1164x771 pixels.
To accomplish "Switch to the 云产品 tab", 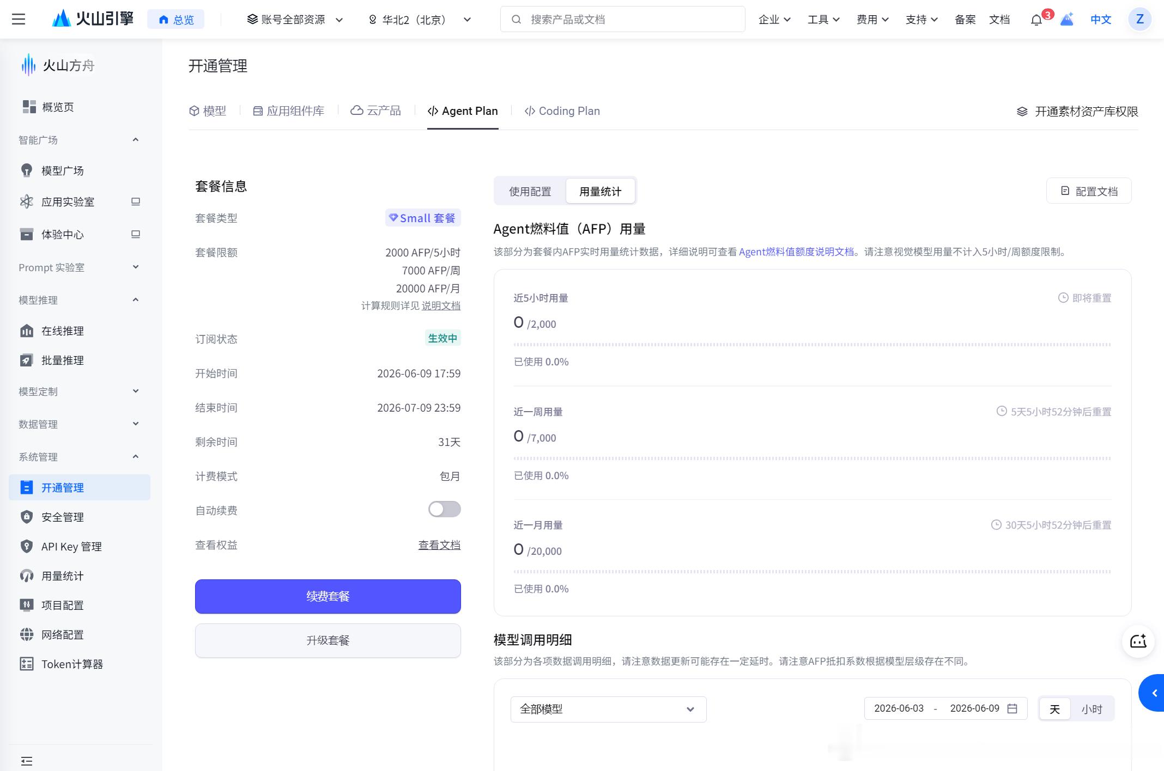I will [x=375, y=111].
